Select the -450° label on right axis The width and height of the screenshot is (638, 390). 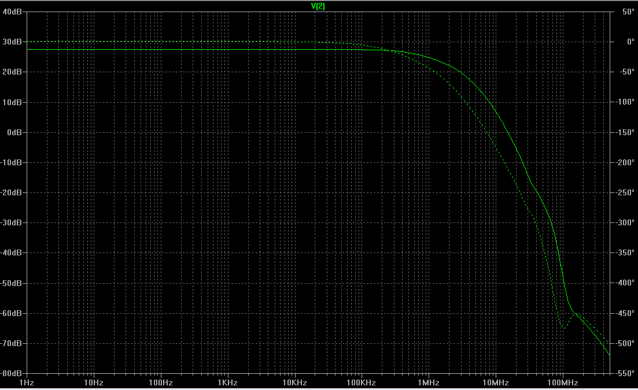pyautogui.click(x=625, y=313)
